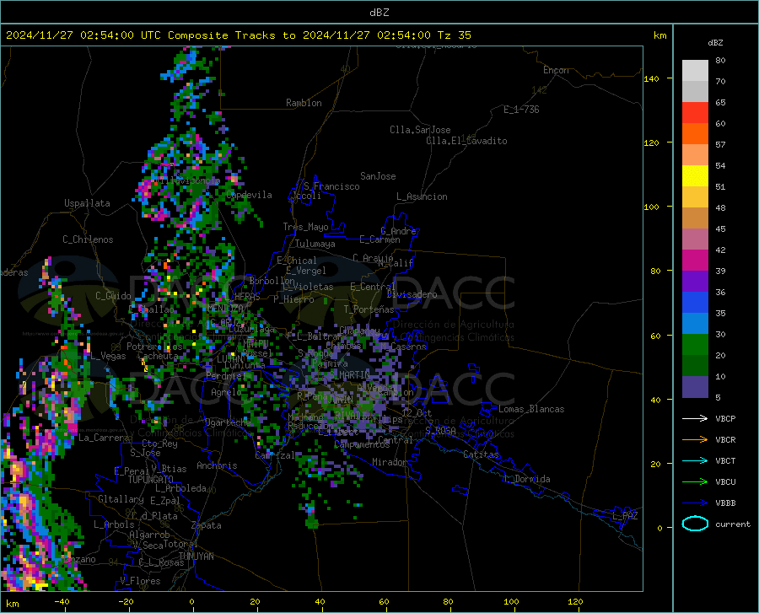
Task: Click the L_Vegas place label
Action: click(109, 356)
